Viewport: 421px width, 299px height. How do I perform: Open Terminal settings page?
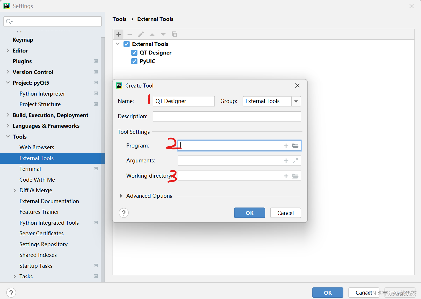pyautogui.click(x=30, y=169)
